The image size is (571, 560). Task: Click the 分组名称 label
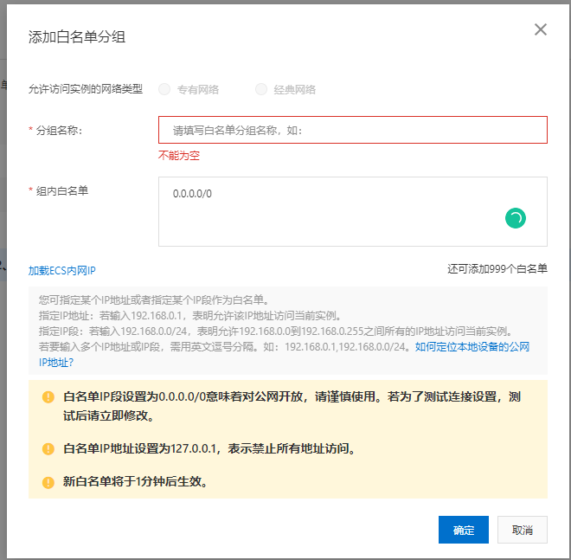pos(60,130)
